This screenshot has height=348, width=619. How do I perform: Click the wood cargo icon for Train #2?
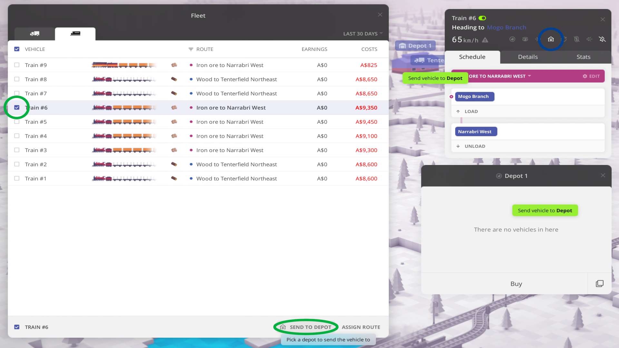(174, 164)
